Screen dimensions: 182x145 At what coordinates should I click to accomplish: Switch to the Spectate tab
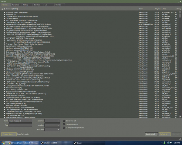[38, 5]
